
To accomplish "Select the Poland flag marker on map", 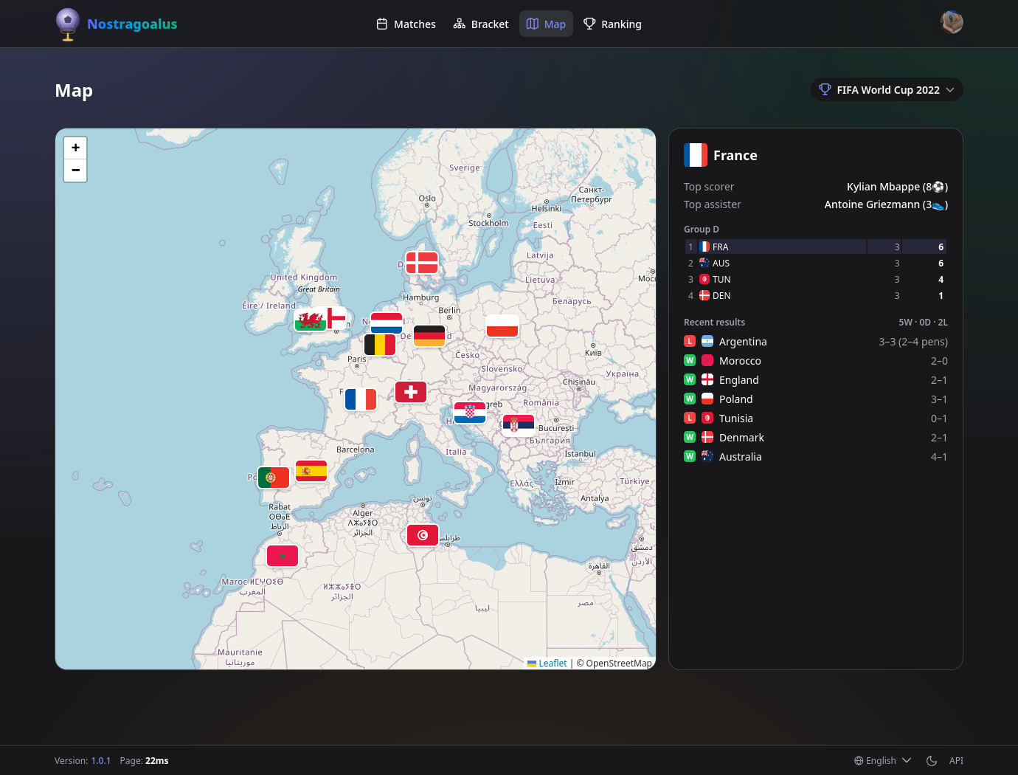I will tap(502, 325).
